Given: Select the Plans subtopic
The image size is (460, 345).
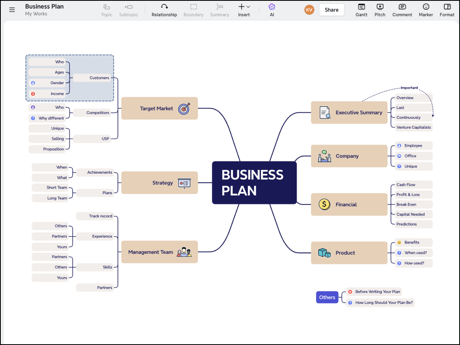Looking at the screenshot, I should [x=95, y=193].
